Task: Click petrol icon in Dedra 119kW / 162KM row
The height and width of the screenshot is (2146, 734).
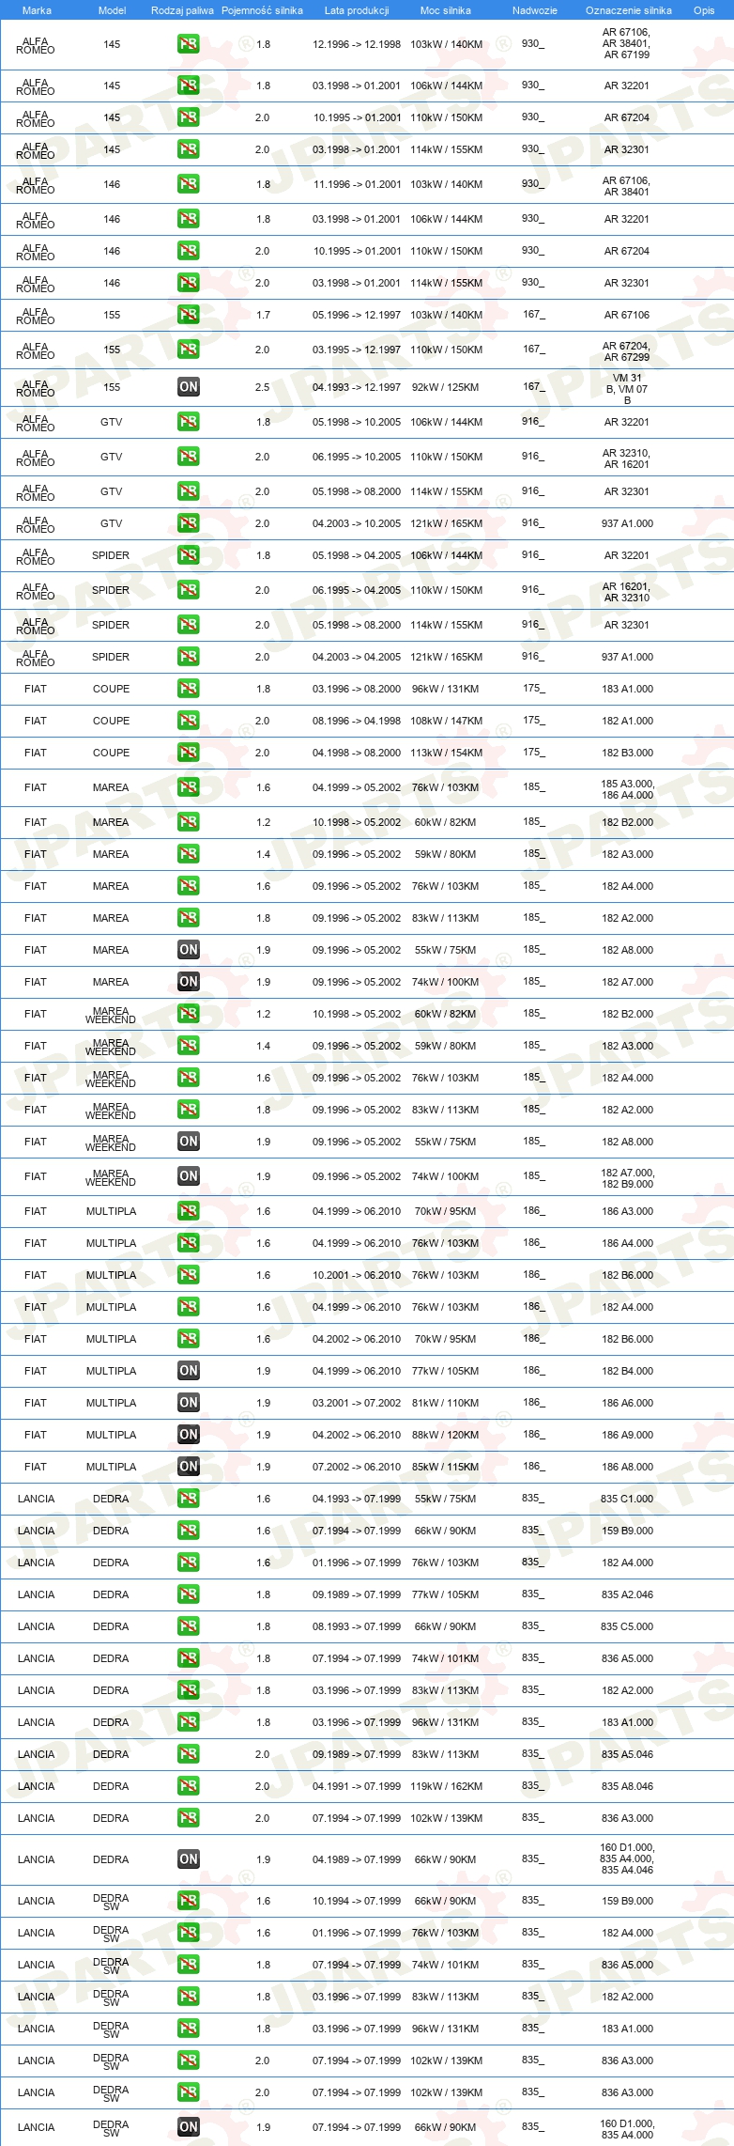Action: (189, 1786)
